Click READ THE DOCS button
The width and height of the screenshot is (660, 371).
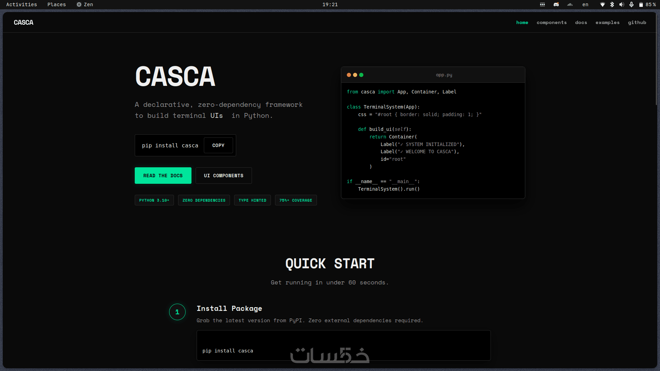(163, 176)
